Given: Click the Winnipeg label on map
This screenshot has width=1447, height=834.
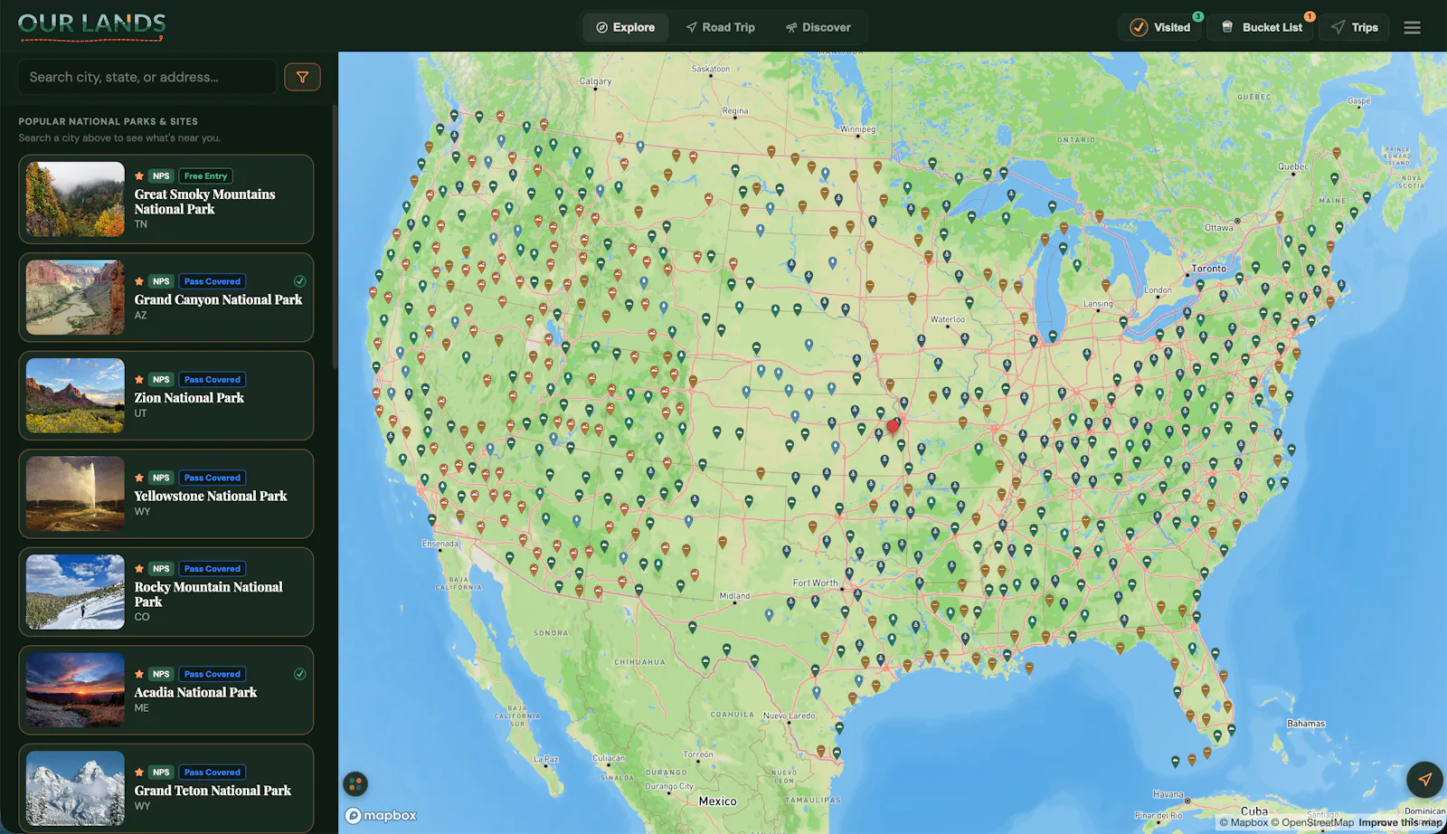Looking at the screenshot, I should click(857, 129).
